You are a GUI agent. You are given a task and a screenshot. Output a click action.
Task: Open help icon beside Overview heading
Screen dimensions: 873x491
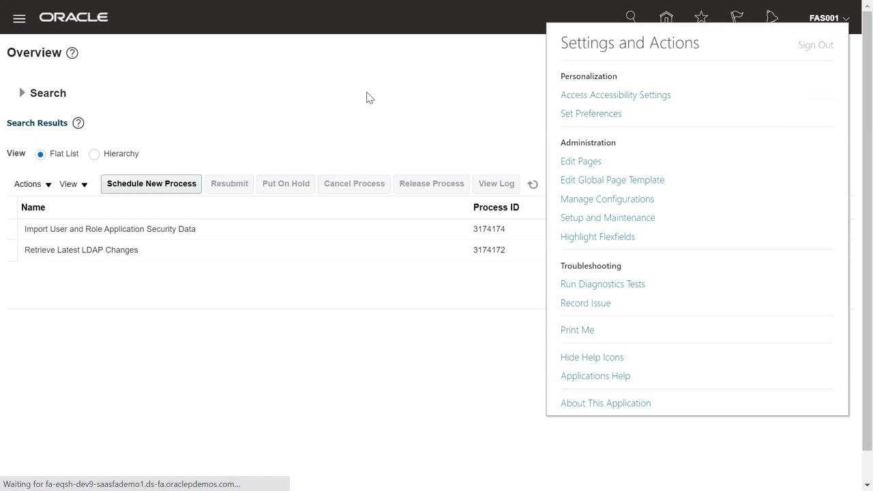pos(72,53)
